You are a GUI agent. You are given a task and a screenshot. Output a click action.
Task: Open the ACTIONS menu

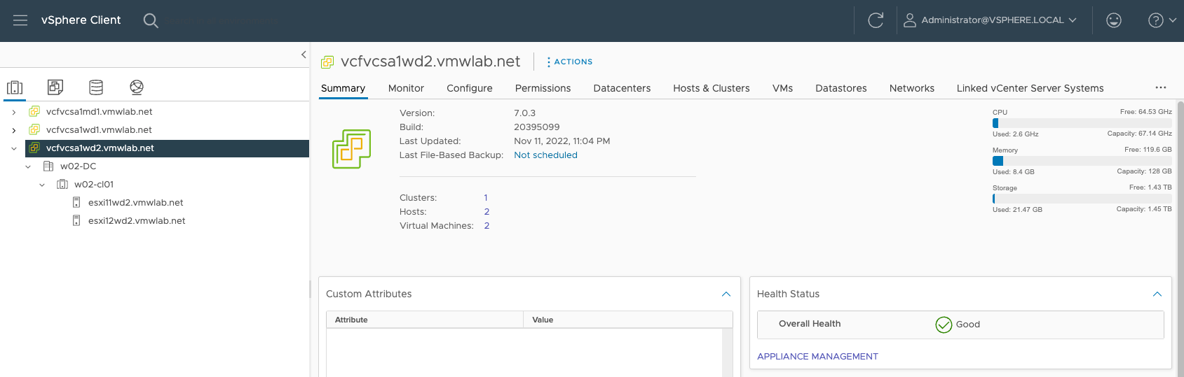(x=570, y=62)
